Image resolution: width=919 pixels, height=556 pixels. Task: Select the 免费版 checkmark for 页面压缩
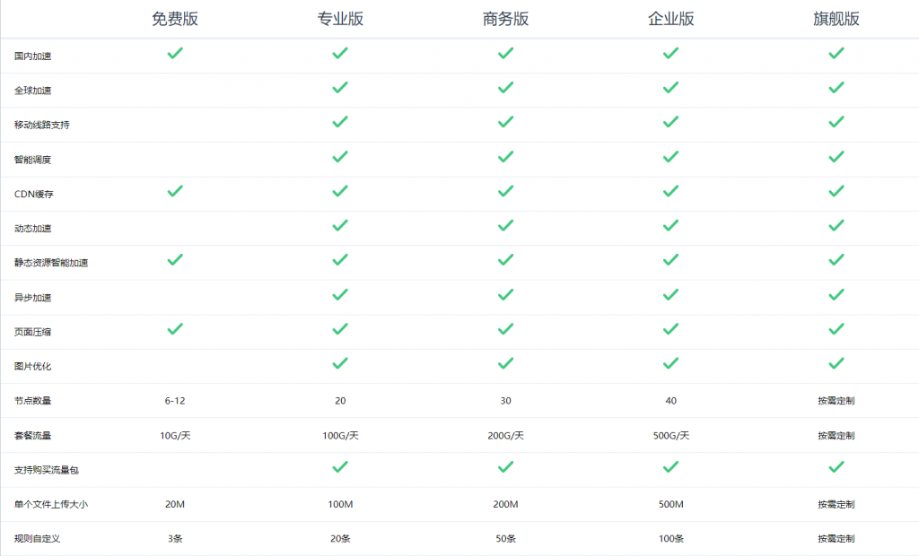(x=175, y=329)
